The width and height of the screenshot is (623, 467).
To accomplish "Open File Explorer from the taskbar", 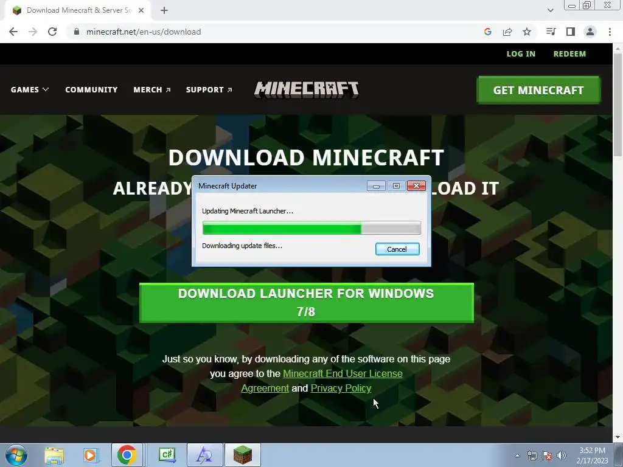I will click(x=54, y=455).
